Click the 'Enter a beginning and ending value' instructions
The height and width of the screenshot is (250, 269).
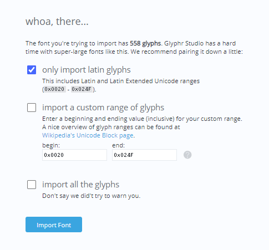tap(142, 119)
